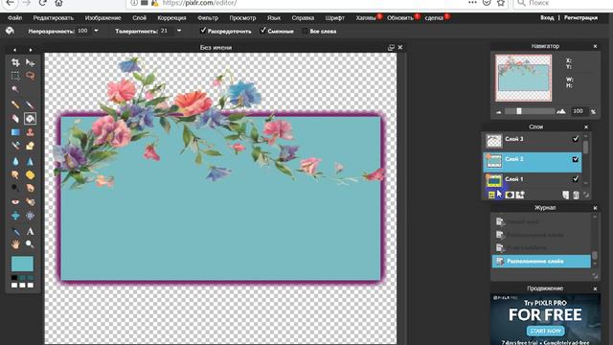
Task: Select the Lasso tool
Action: point(30,76)
